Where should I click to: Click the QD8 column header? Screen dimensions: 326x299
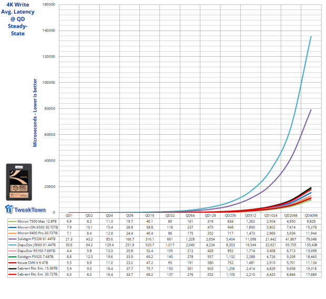(129, 215)
